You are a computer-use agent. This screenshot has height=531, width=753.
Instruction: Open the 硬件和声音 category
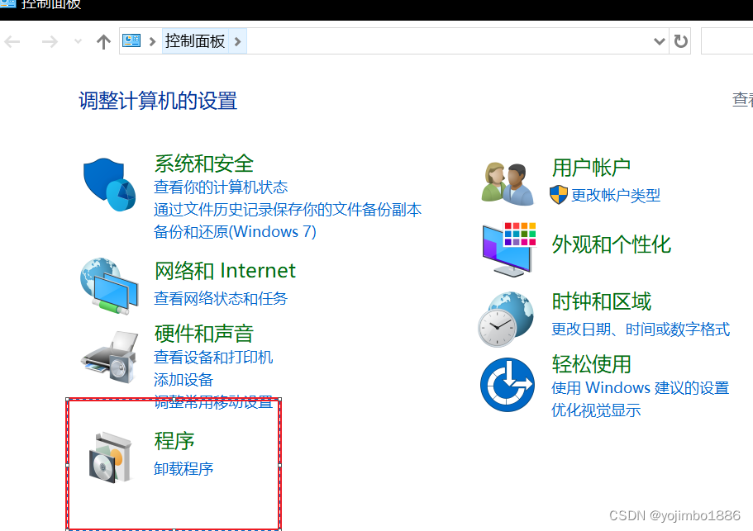tap(203, 334)
